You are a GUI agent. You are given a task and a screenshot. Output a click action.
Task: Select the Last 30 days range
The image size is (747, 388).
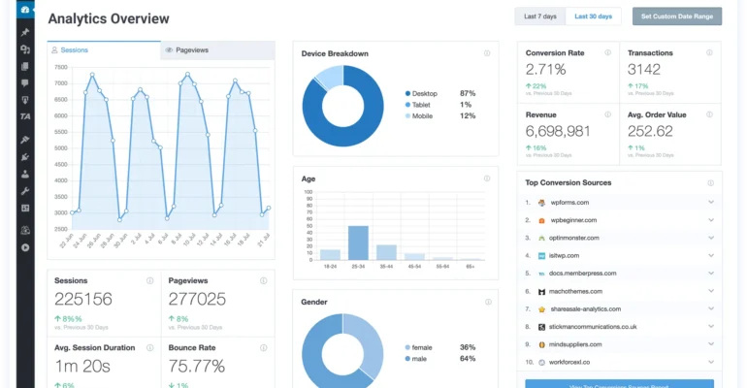pyautogui.click(x=593, y=16)
